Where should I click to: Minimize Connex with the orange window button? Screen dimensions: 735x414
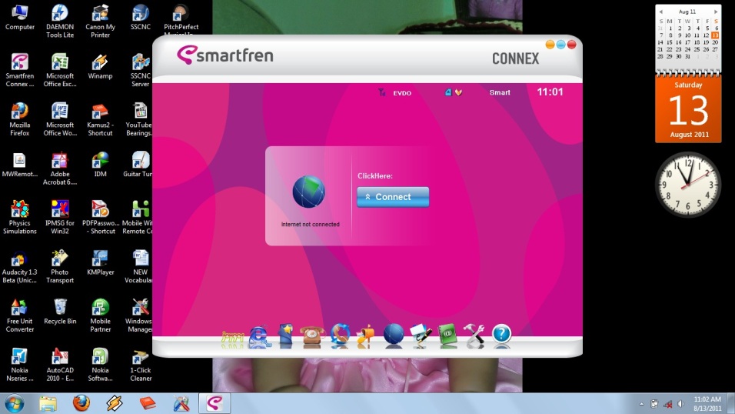(550, 45)
